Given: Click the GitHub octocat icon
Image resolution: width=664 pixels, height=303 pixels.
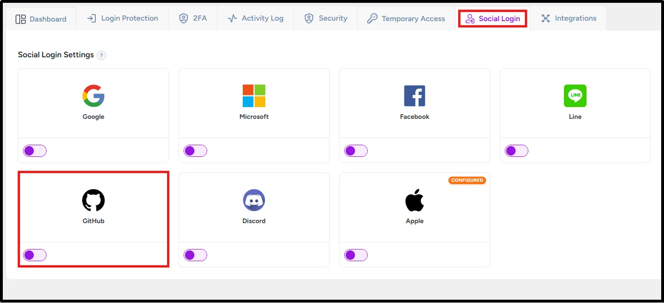Looking at the screenshot, I should [93, 200].
